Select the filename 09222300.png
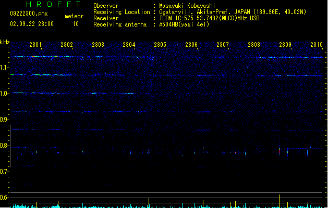 [29, 14]
